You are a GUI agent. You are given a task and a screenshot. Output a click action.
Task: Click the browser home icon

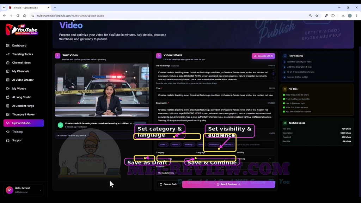coord(25,16)
